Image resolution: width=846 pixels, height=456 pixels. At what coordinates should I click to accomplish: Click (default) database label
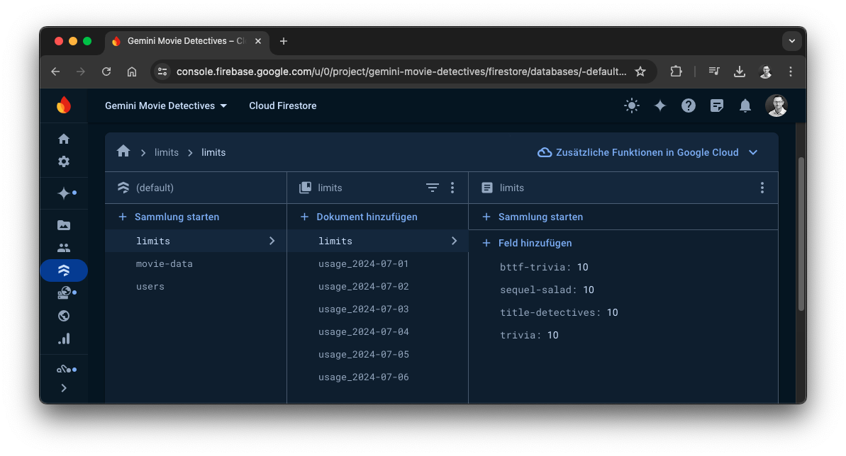155,188
